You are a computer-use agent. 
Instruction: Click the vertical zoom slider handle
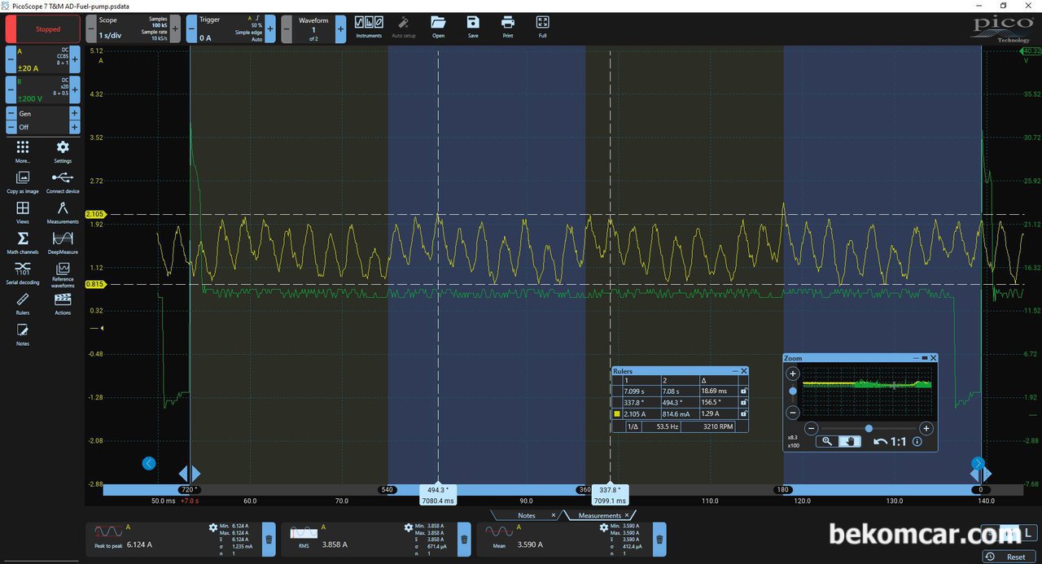(793, 391)
